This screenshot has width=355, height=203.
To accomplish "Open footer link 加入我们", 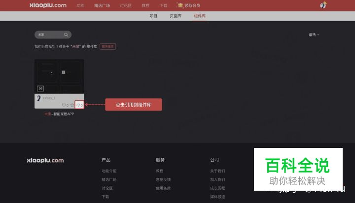I will tap(217, 179).
